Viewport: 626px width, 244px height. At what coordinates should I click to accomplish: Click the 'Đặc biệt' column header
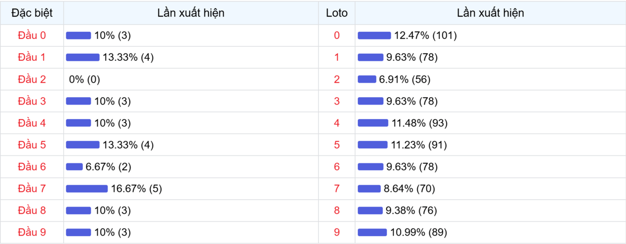tap(32, 13)
